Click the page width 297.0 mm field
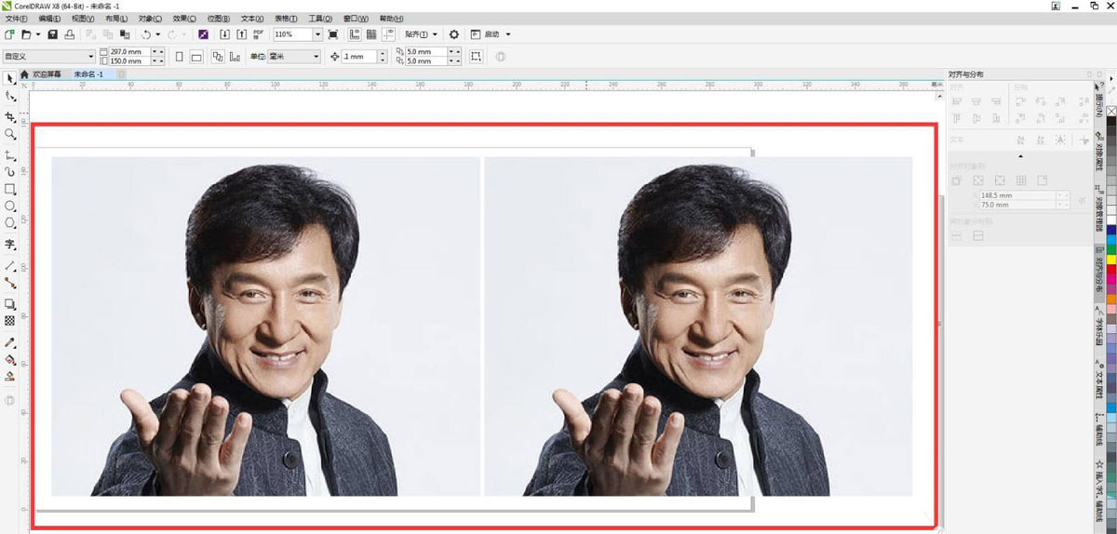This screenshot has height=534, width=1117. pyautogui.click(x=126, y=52)
